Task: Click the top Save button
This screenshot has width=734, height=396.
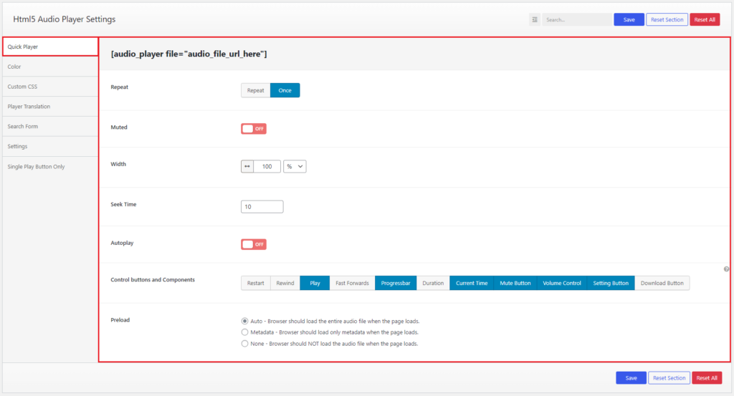Action: click(629, 19)
